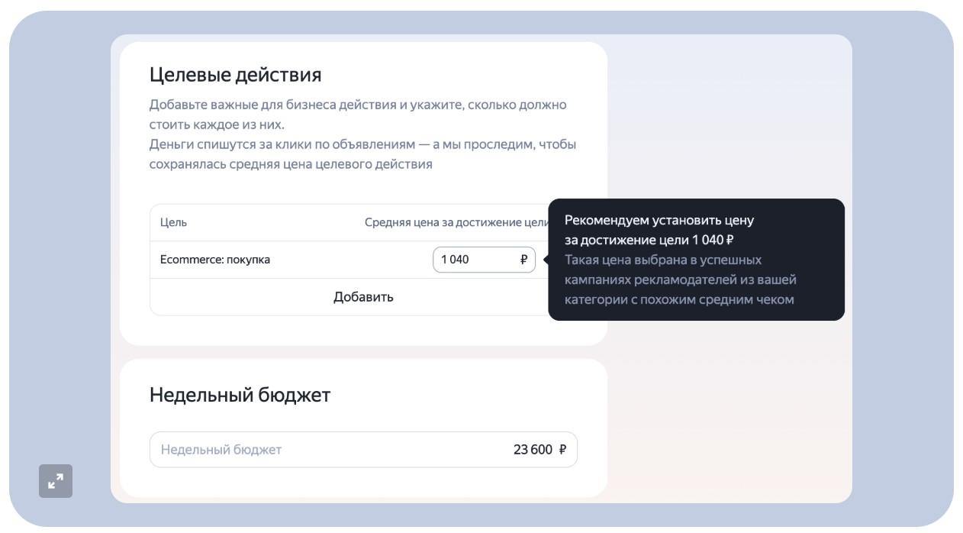
Task: Click the Средняя цена за достижение цели header
Action: point(456,222)
